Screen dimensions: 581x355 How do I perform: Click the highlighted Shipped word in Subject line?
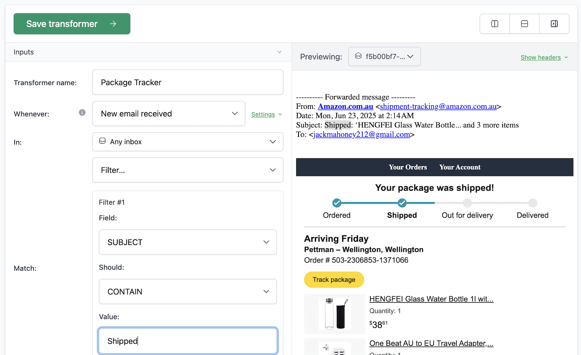click(338, 125)
